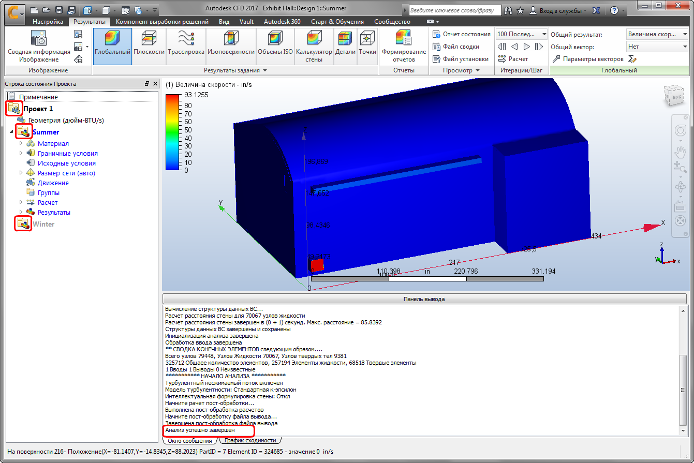This screenshot has width=694, height=463.
Task: Expand the Просмотр panel arrow
Action: click(478, 70)
